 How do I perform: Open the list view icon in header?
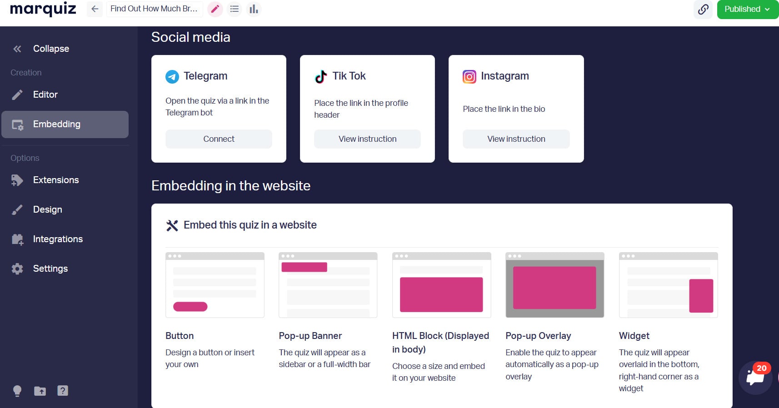coord(235,9)
